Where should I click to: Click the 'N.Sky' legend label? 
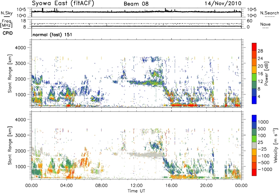[7, 13]
